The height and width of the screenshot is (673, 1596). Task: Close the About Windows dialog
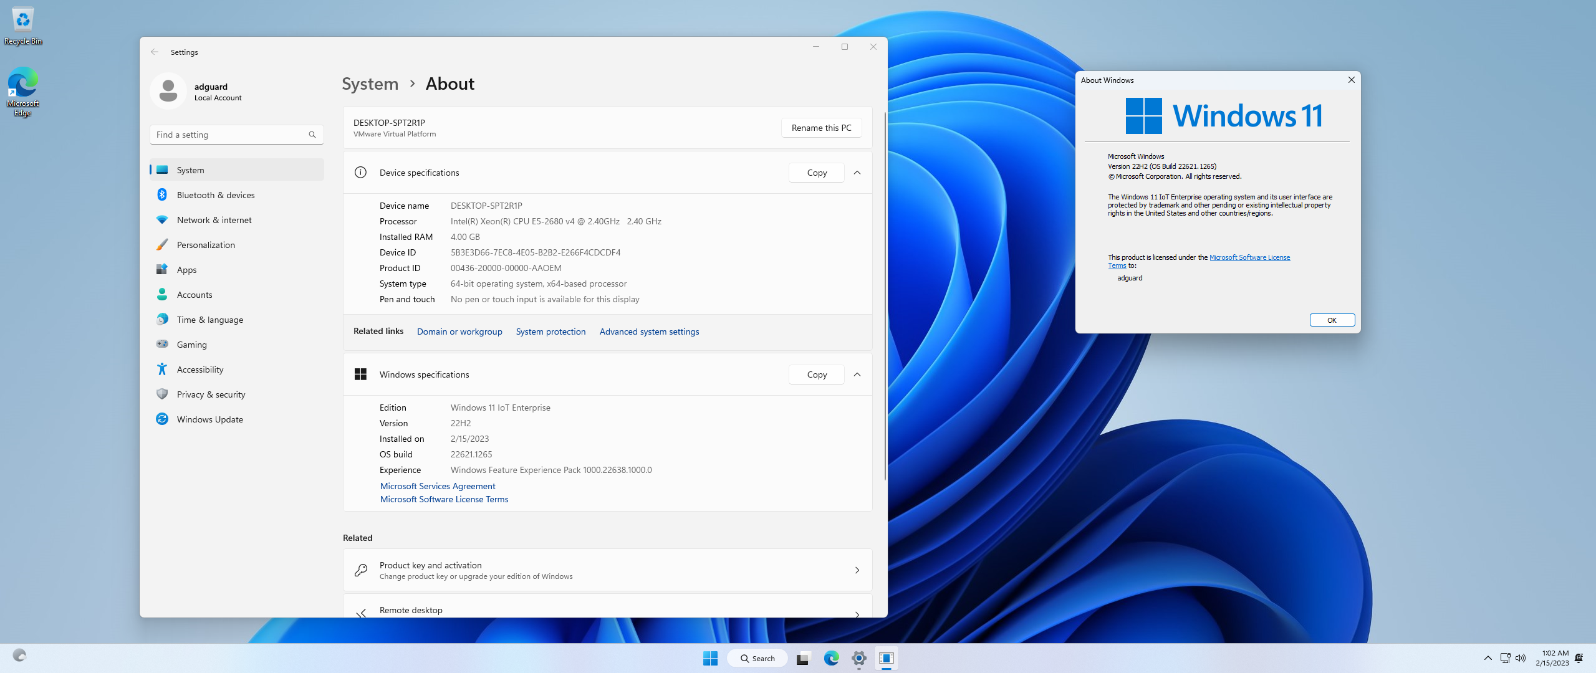pyautogui.click(x=1351, y=80)
